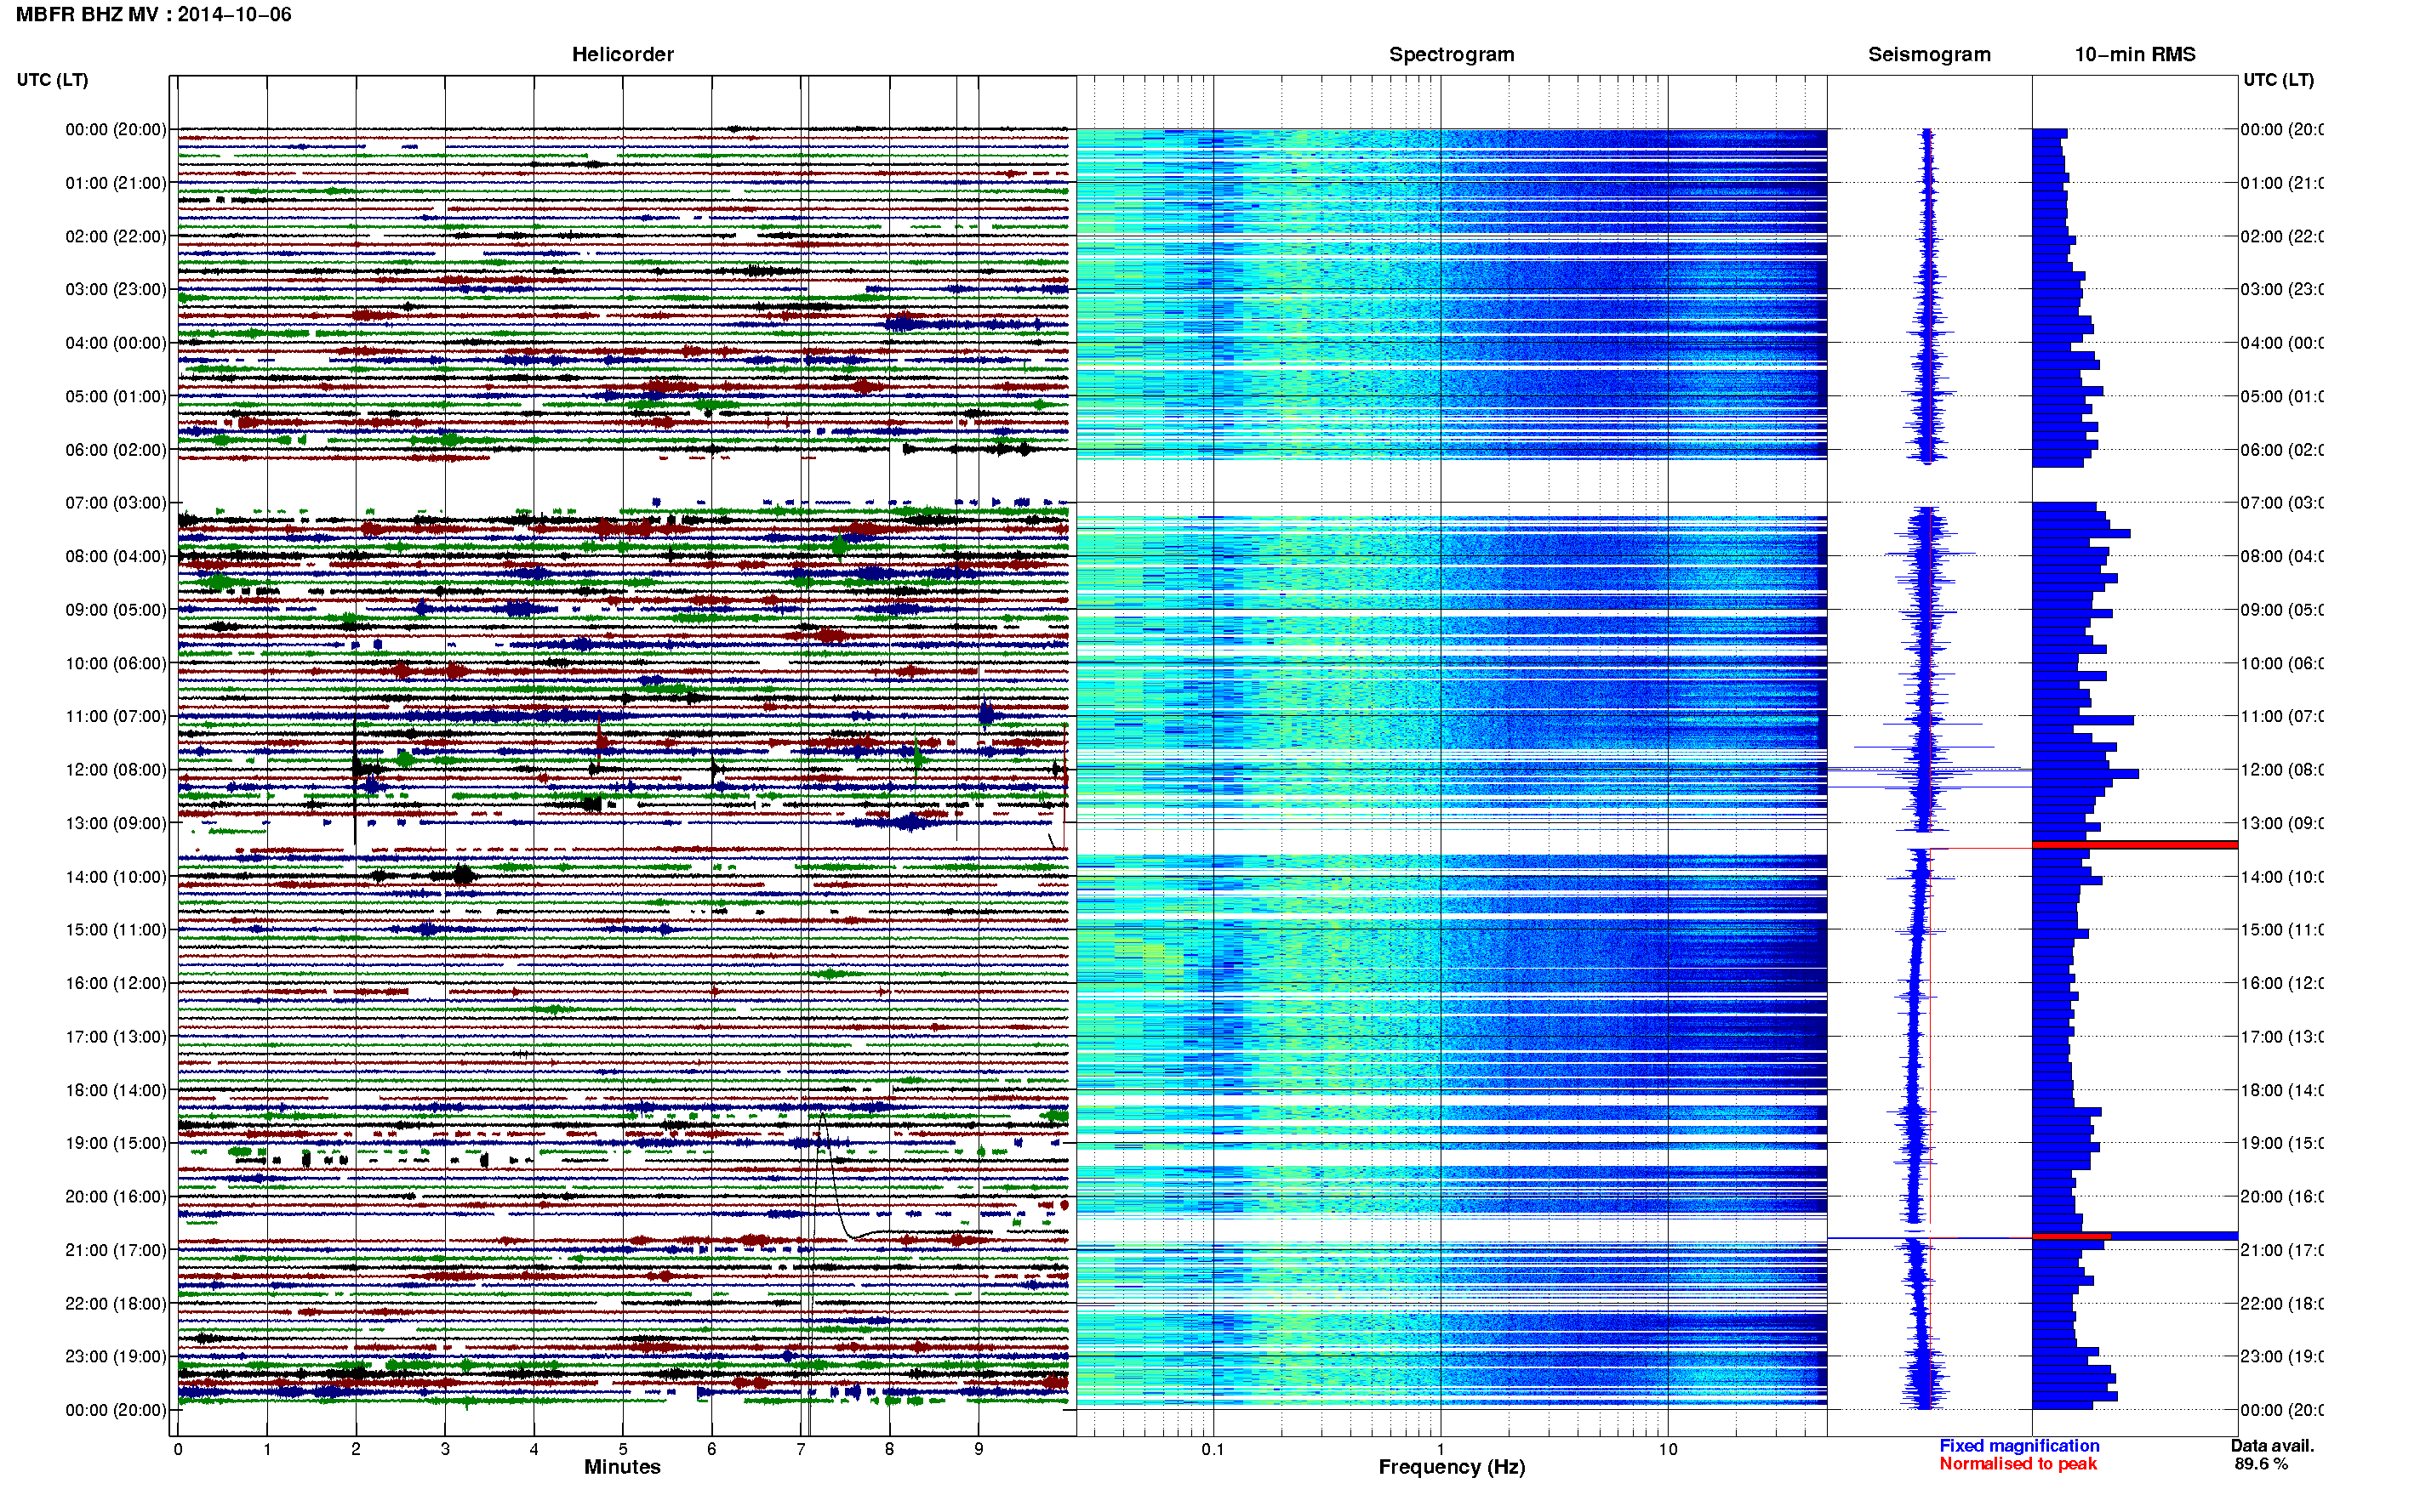Screen dimensions: 2420x1512
Task: Click the 0.1 tick label on frequency axis
Action: [1213, 1450]
